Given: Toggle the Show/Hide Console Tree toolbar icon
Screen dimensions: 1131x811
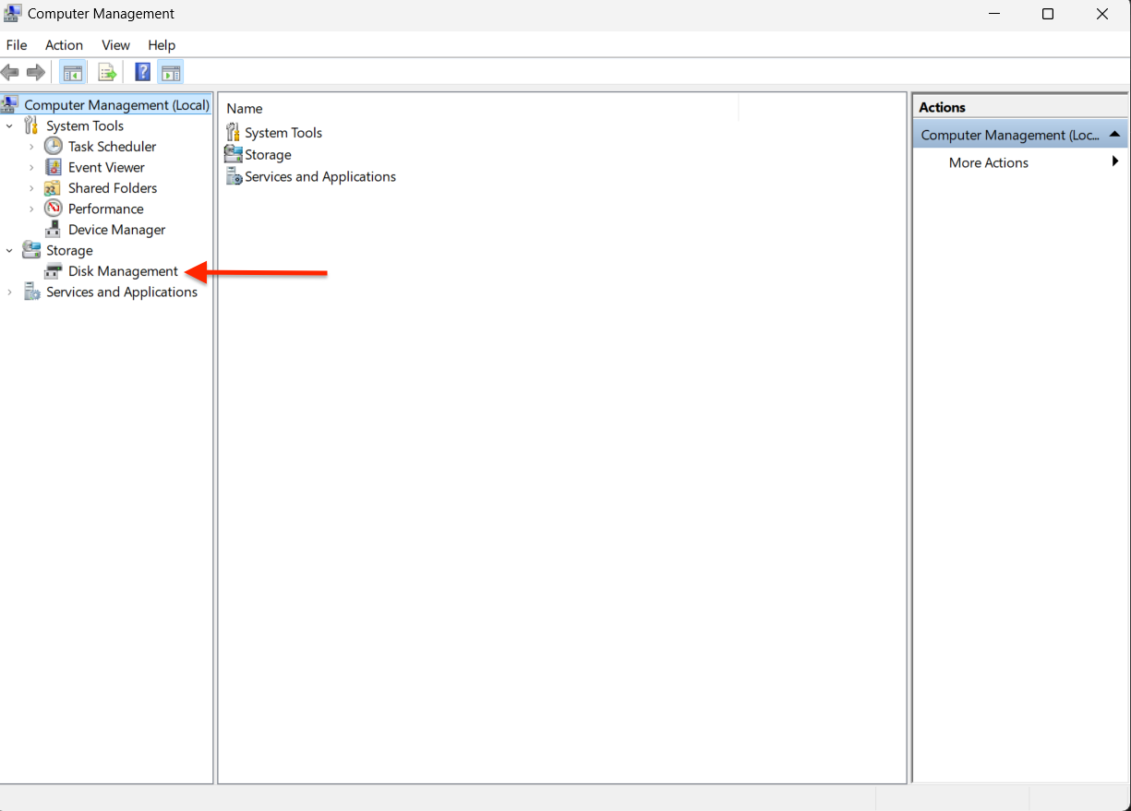Looking at the screenshot, I should [x=72, y=71].
